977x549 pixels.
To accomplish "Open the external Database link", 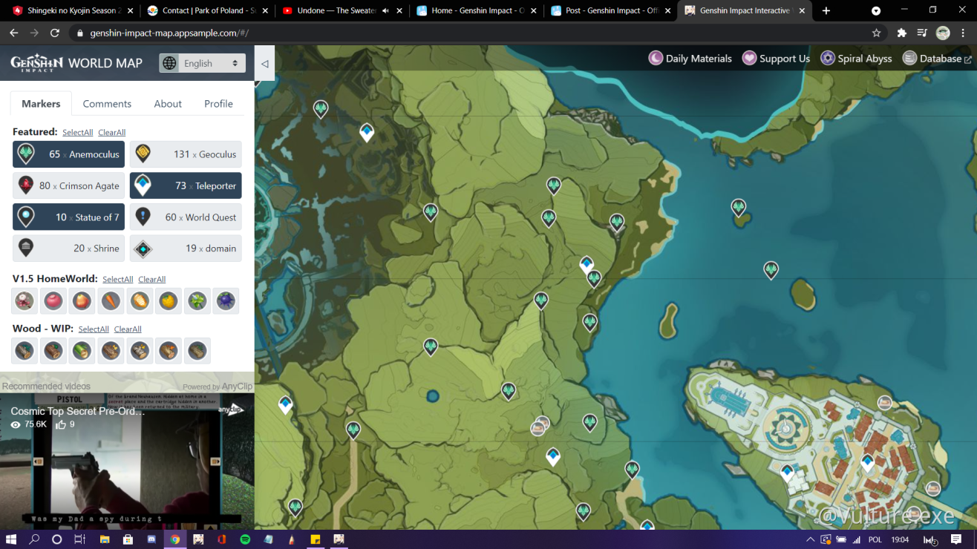I will tap(937, 59).
